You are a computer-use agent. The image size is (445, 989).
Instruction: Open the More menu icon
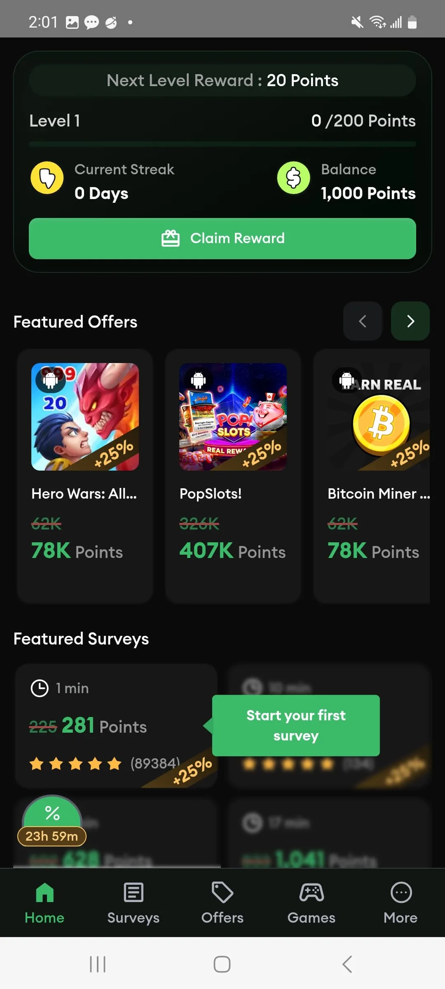tap(400, 893)
